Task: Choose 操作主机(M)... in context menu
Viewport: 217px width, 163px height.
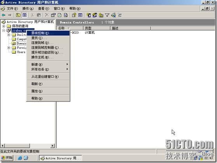Action: [48, 57]
